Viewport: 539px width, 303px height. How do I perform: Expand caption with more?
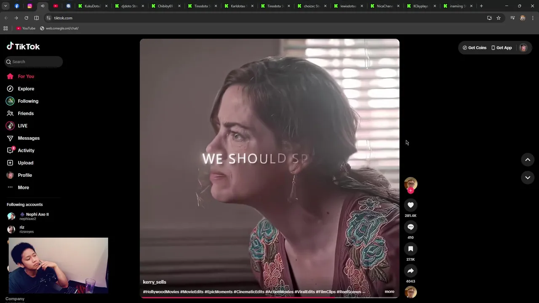390,291
